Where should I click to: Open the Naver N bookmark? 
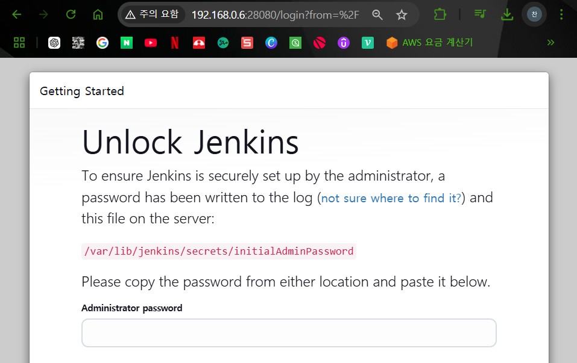tap(127, 43)
